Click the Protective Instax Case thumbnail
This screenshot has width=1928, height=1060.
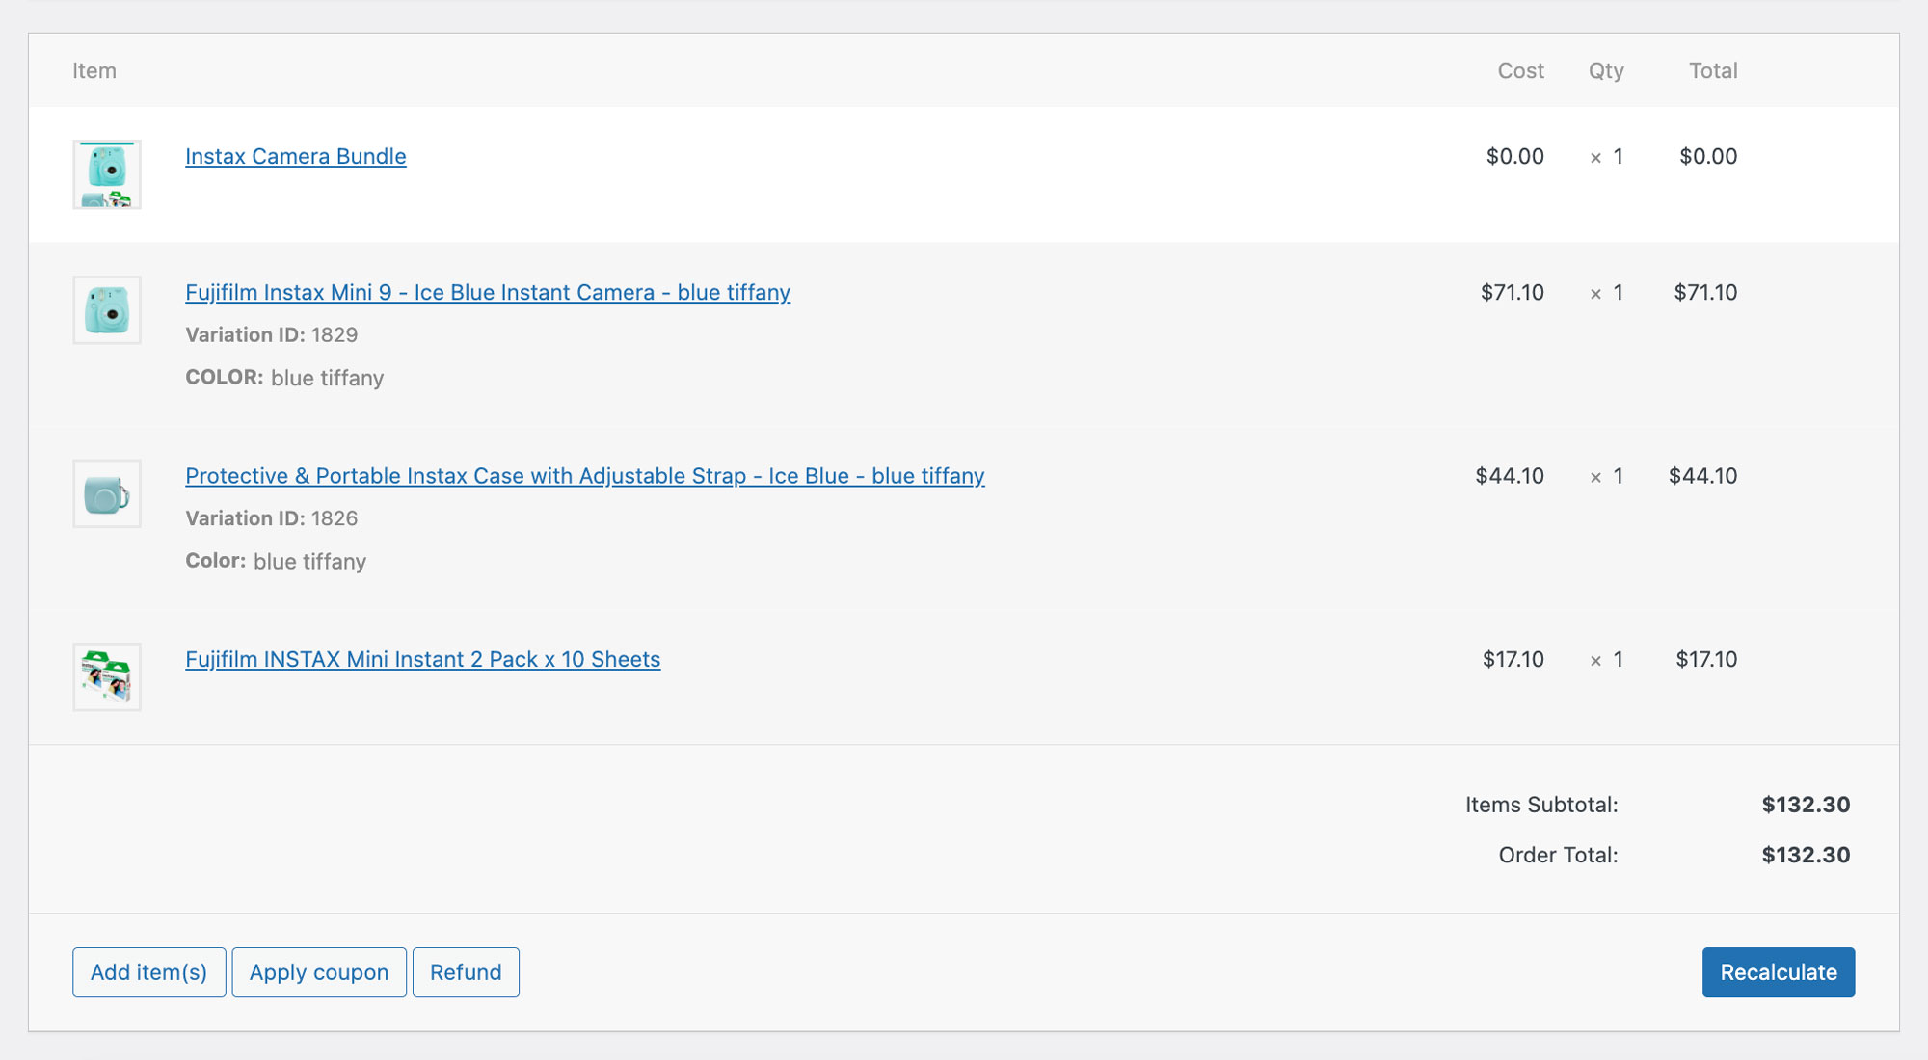click(107, 493)
